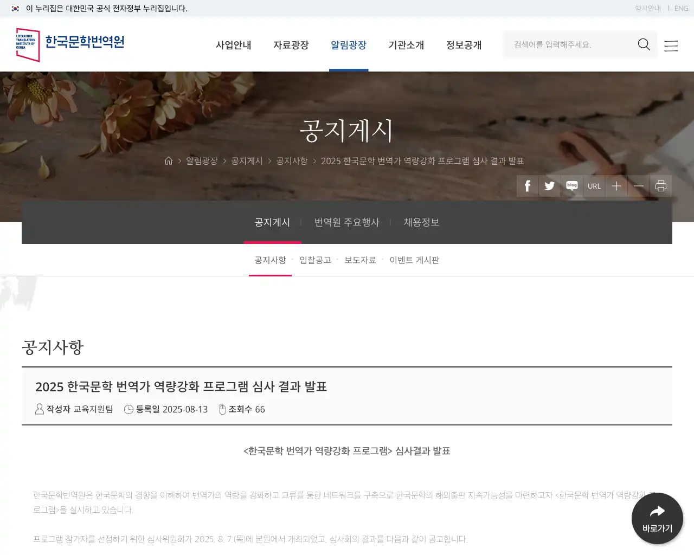Switch to the 번역원 주요행사 tab

coord(347,222)
